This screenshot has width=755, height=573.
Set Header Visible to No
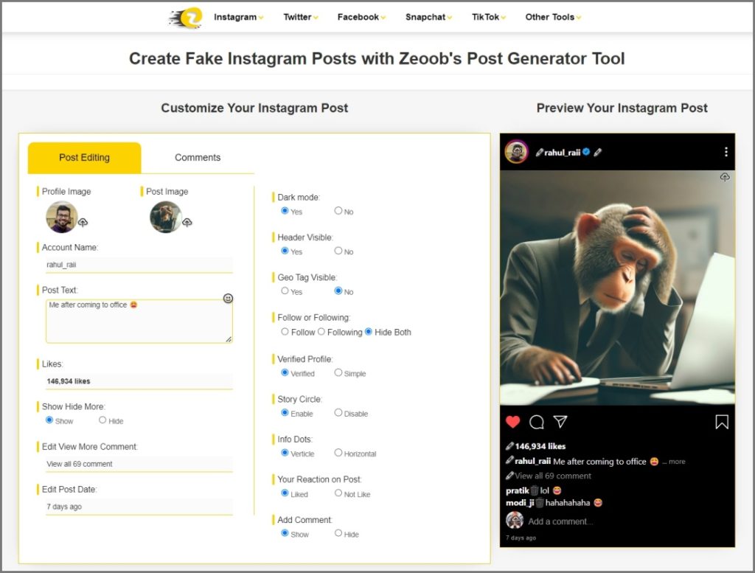[x=338, y=251]
